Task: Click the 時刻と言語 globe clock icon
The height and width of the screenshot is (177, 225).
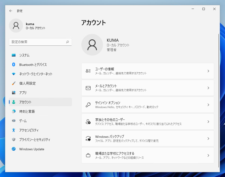Action: 14,111
